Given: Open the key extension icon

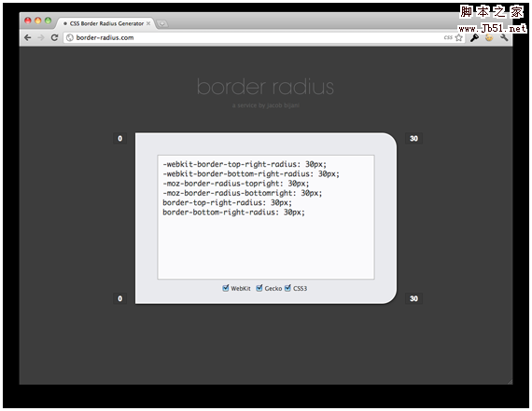Looking at the screenshot, I should 474,37.
